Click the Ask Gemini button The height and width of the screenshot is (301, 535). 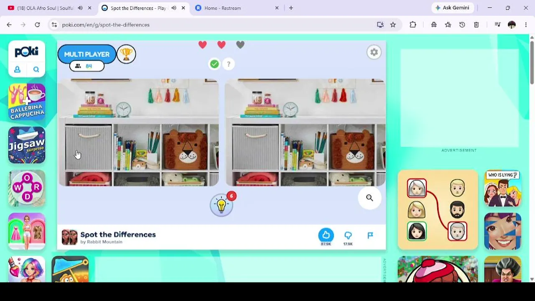(x=453, y=8)
